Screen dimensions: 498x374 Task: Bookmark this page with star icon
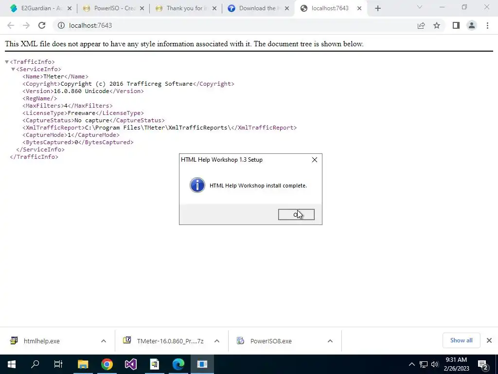(x=437, y=25)
